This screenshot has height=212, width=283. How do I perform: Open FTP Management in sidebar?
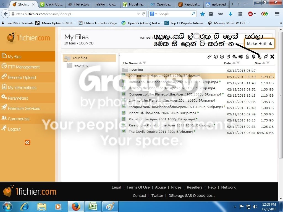(28, 67)
